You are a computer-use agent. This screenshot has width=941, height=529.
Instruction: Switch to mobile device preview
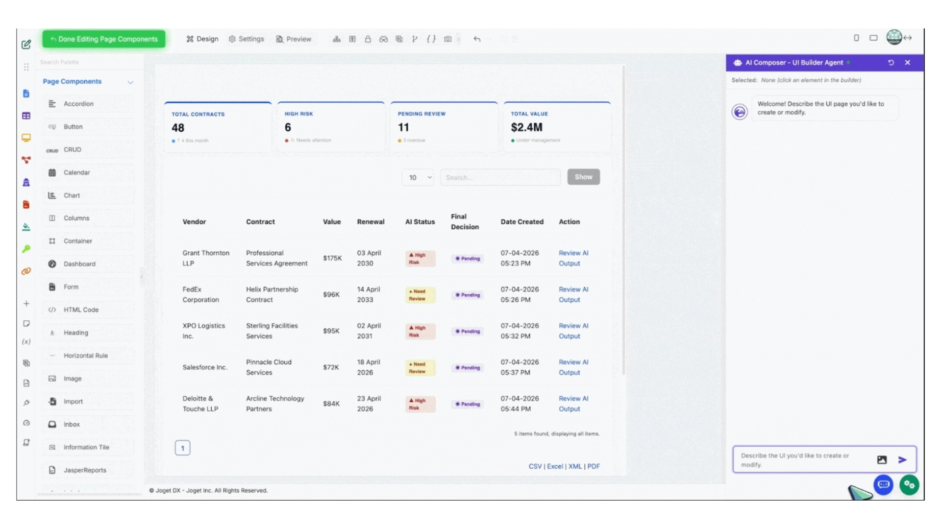click(x=856, y=38)
